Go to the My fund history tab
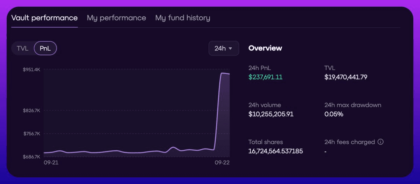 (183, 18)
